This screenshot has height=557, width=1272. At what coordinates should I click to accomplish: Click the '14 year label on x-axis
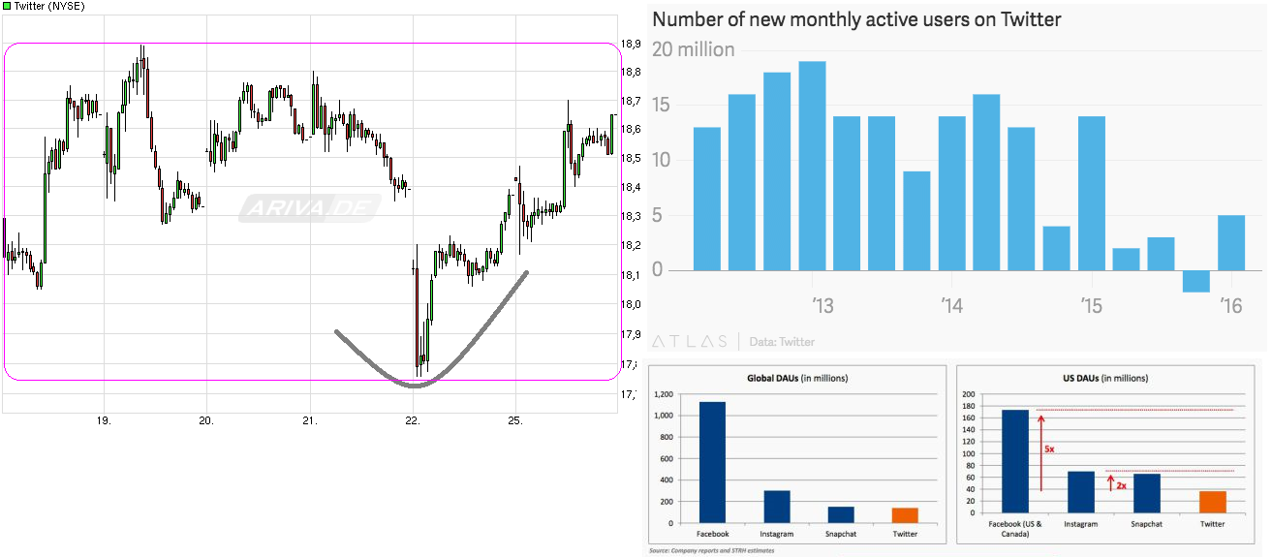pos(951,308)
